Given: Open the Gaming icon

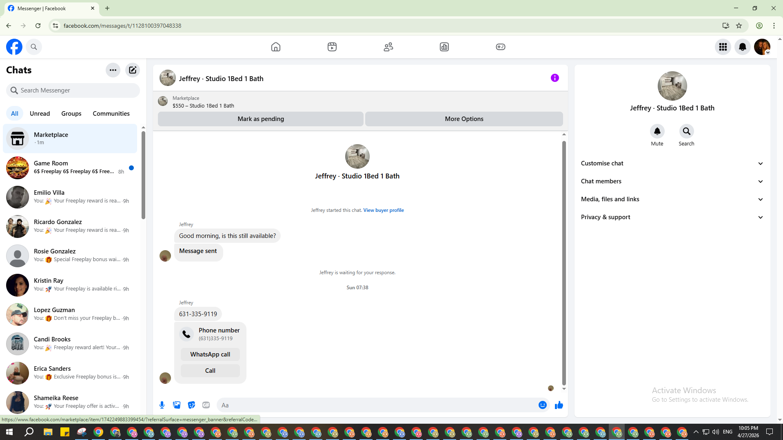Looking at the screenshot, I should [501, 47].
